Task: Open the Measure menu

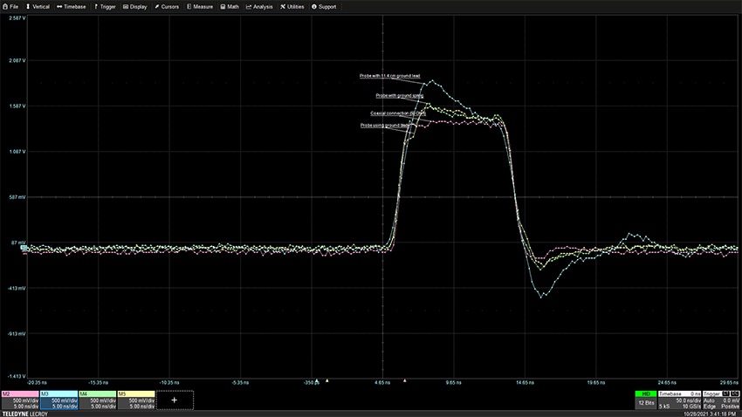Action: 203,6
